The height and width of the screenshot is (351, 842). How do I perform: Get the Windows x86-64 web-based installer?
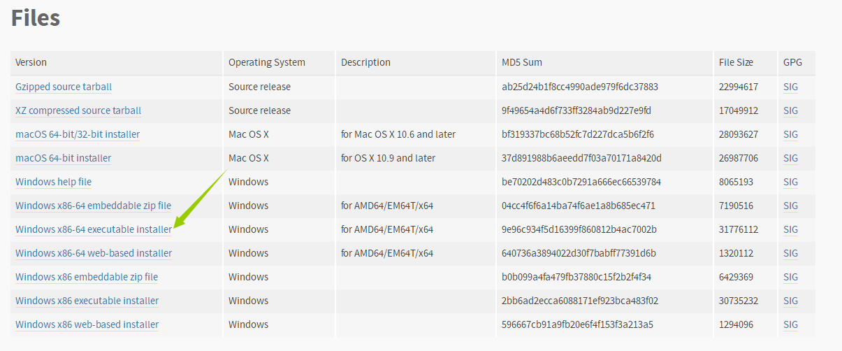[x=94, y=253]
